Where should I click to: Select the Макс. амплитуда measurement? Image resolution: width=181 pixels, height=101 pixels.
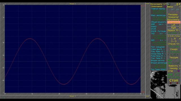tap(158, 15)
